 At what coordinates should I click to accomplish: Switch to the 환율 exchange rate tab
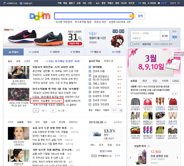tap(110, 145)
